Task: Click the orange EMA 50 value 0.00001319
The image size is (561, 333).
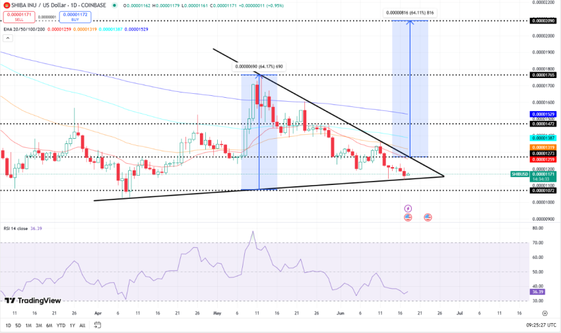Action: pyautogui.click(x=84, y=29)
